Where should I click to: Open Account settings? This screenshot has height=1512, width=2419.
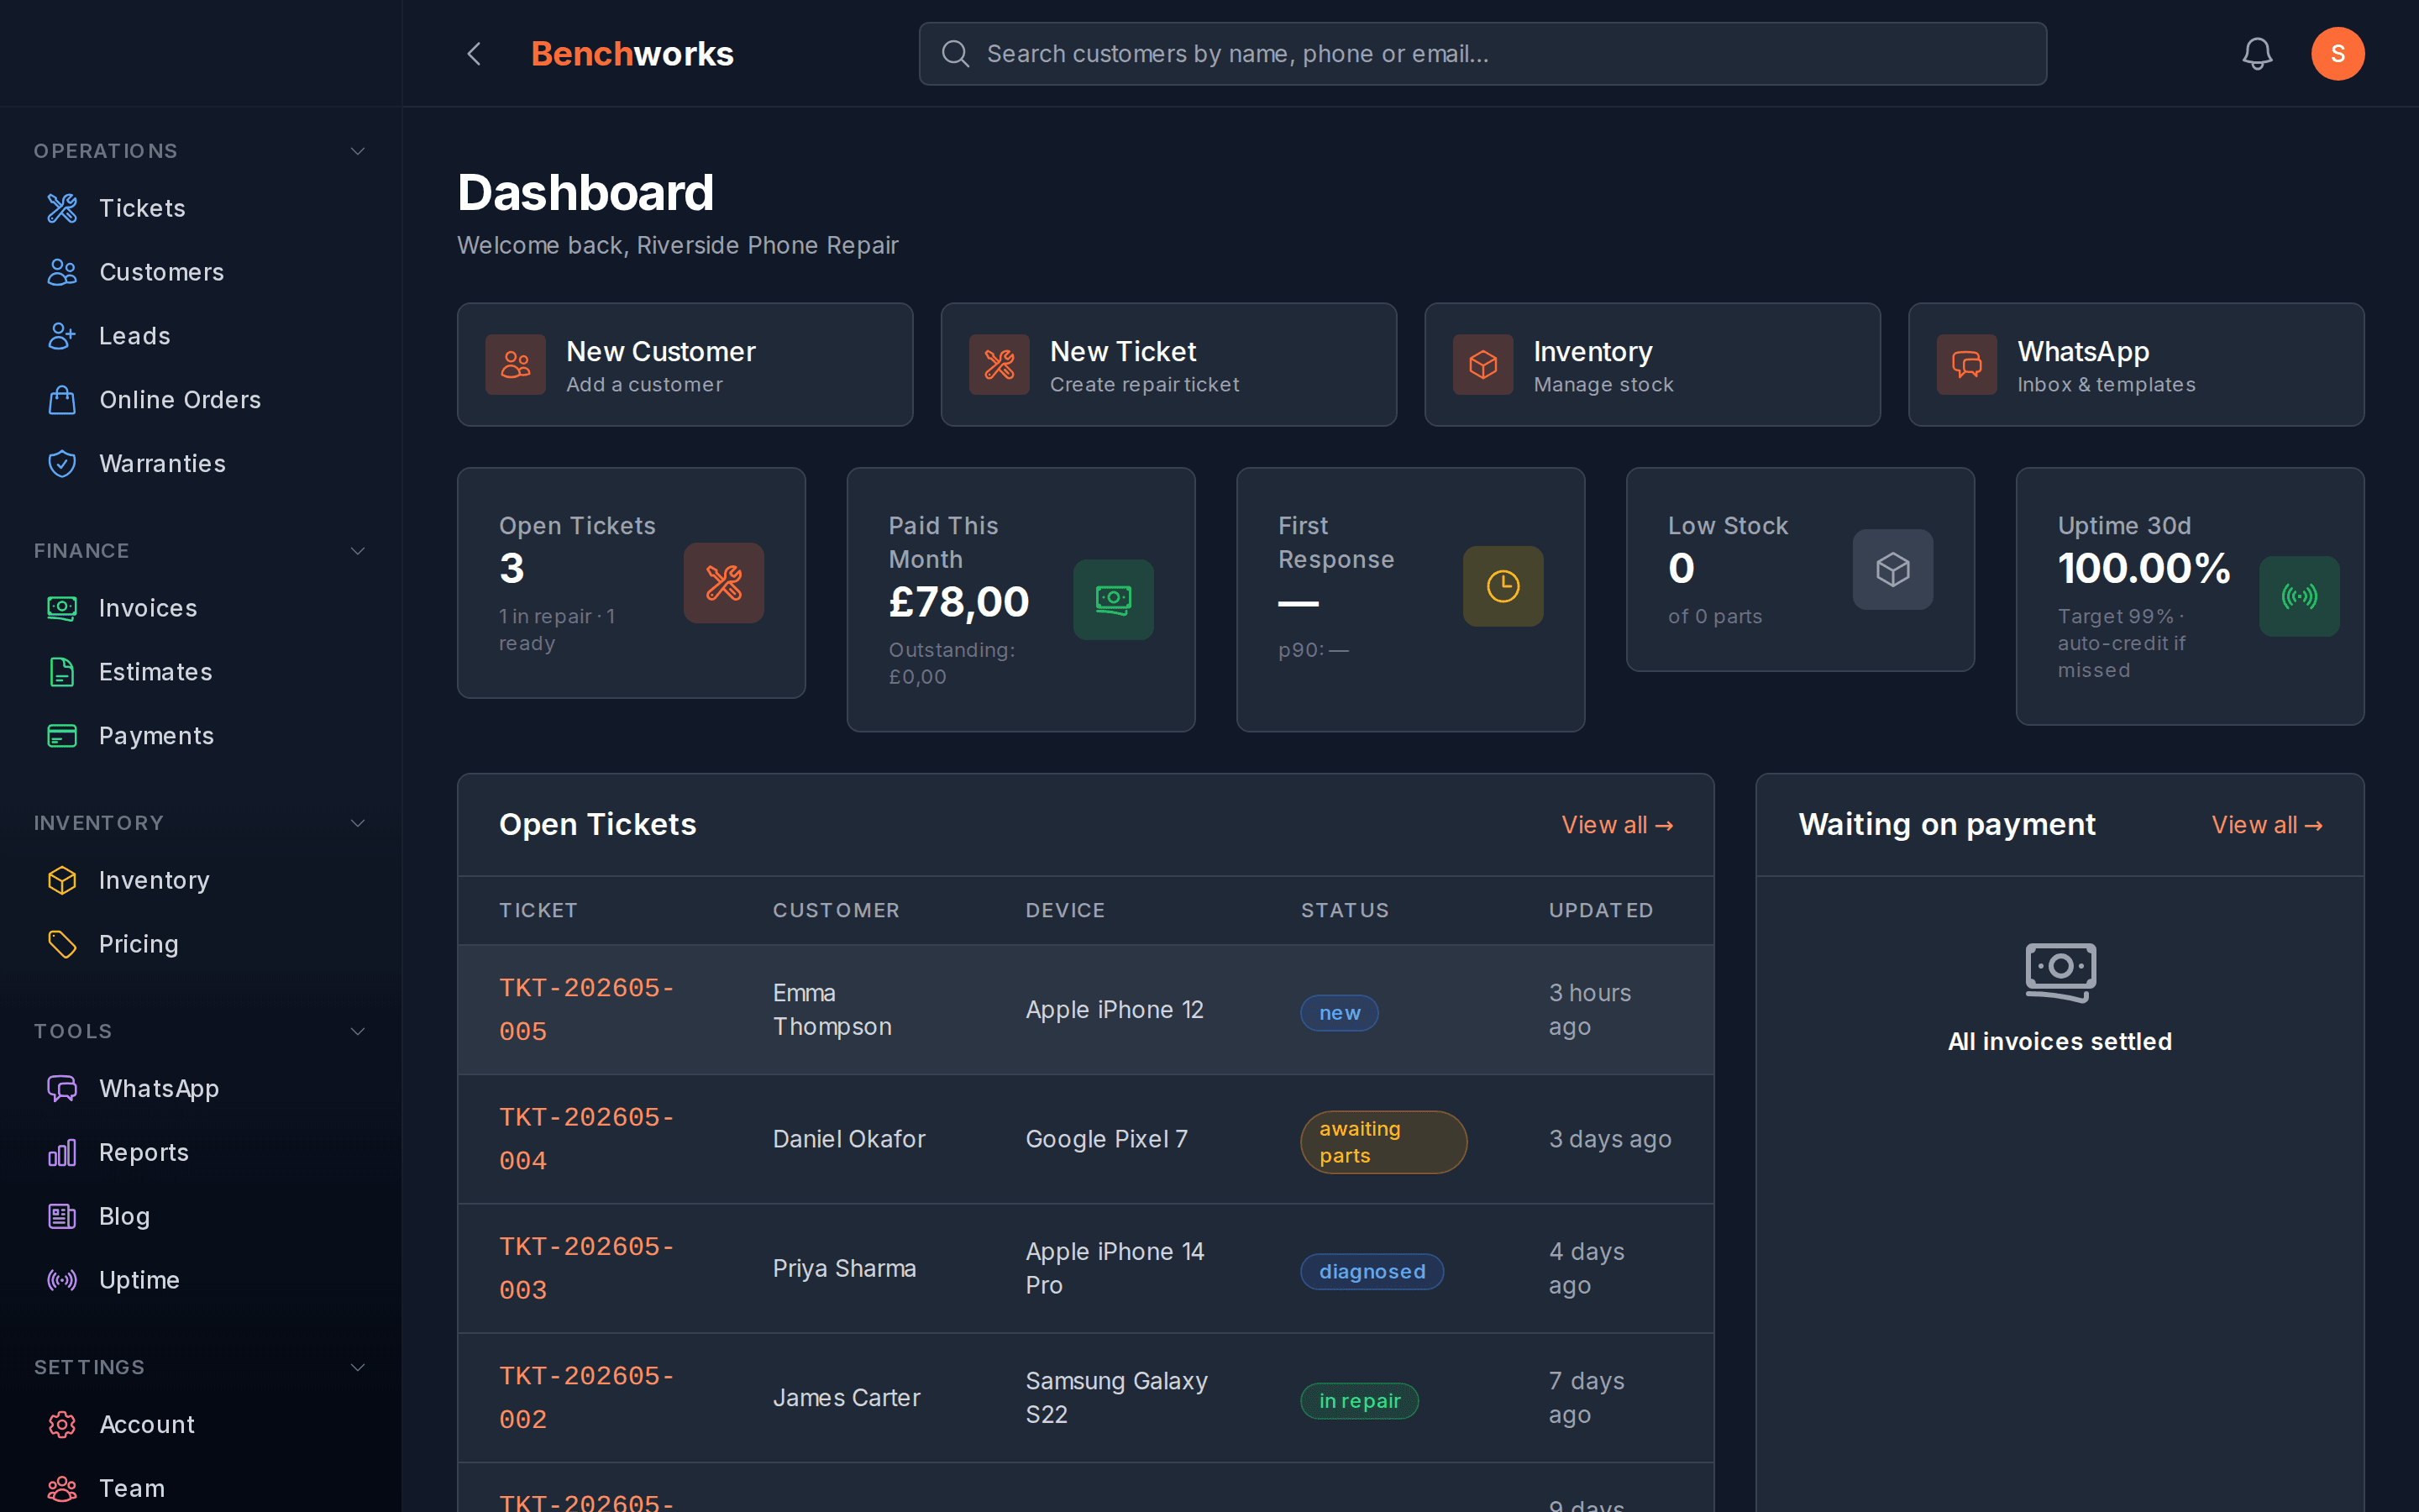(200, 1424)
